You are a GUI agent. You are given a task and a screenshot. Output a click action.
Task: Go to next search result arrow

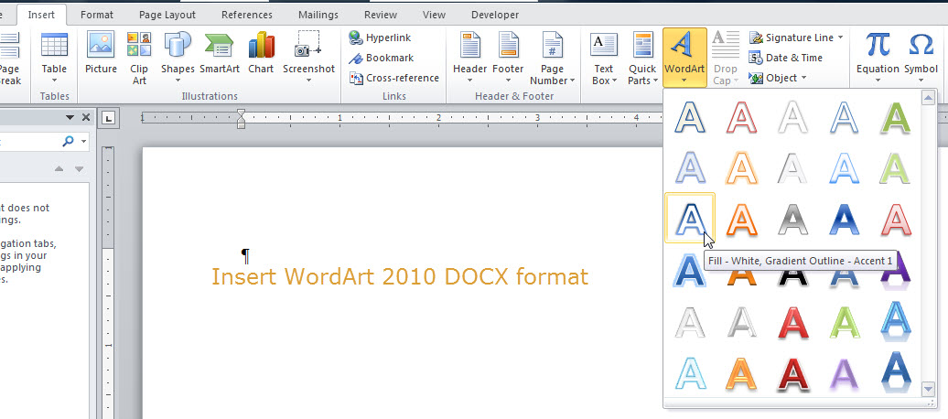(x=80, y=169)
